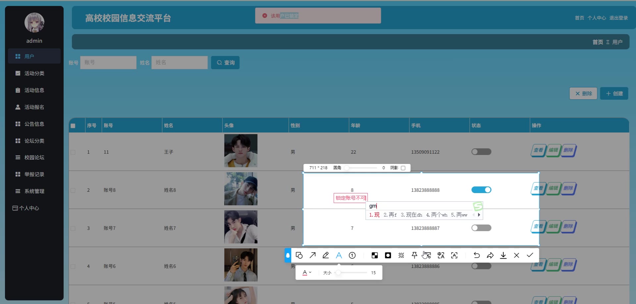Screen dimensions: 636x304
Task: Expand 系统管理 in the sidebar
Action: (34, 191)
